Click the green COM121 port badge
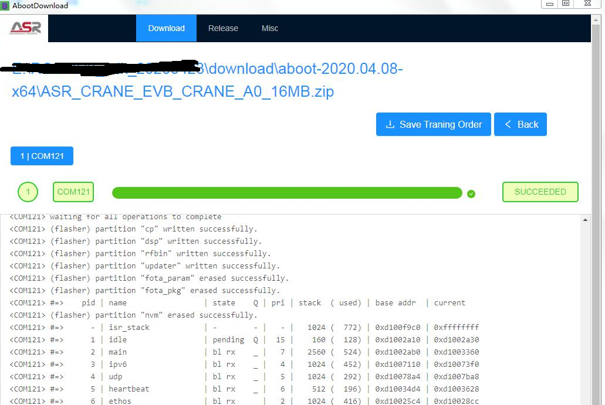 [73, 192]
